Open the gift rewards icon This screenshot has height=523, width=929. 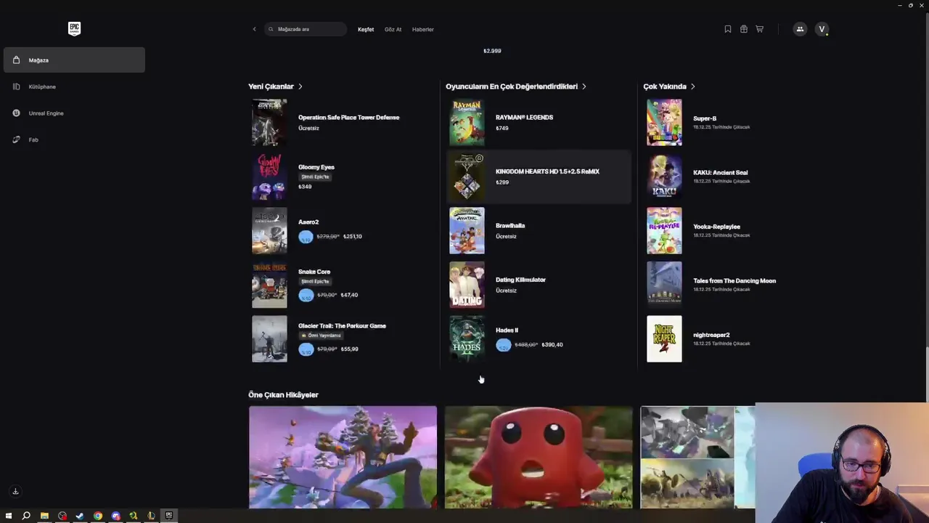744,29
